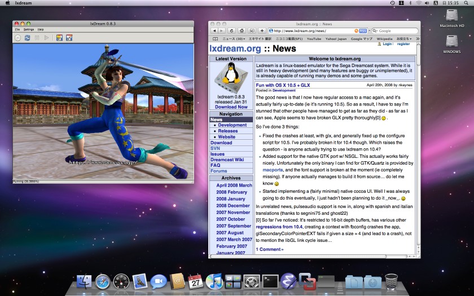Click the blue Reset icon in lxDream toolbar
This screenshot has width=474, height=296.
(27, 38)
